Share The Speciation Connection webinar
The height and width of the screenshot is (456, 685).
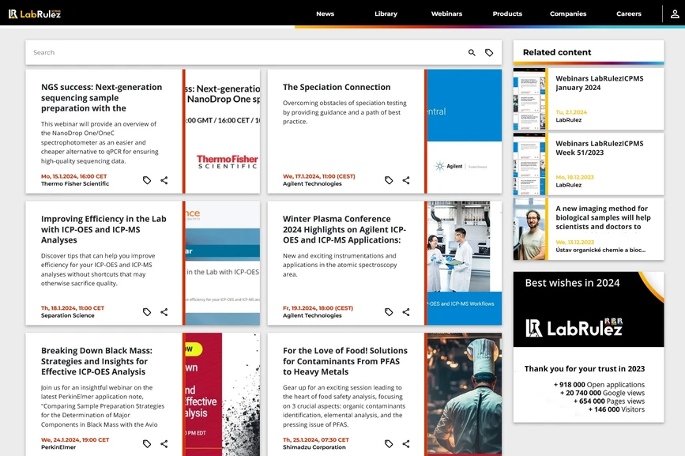[406, 180]
